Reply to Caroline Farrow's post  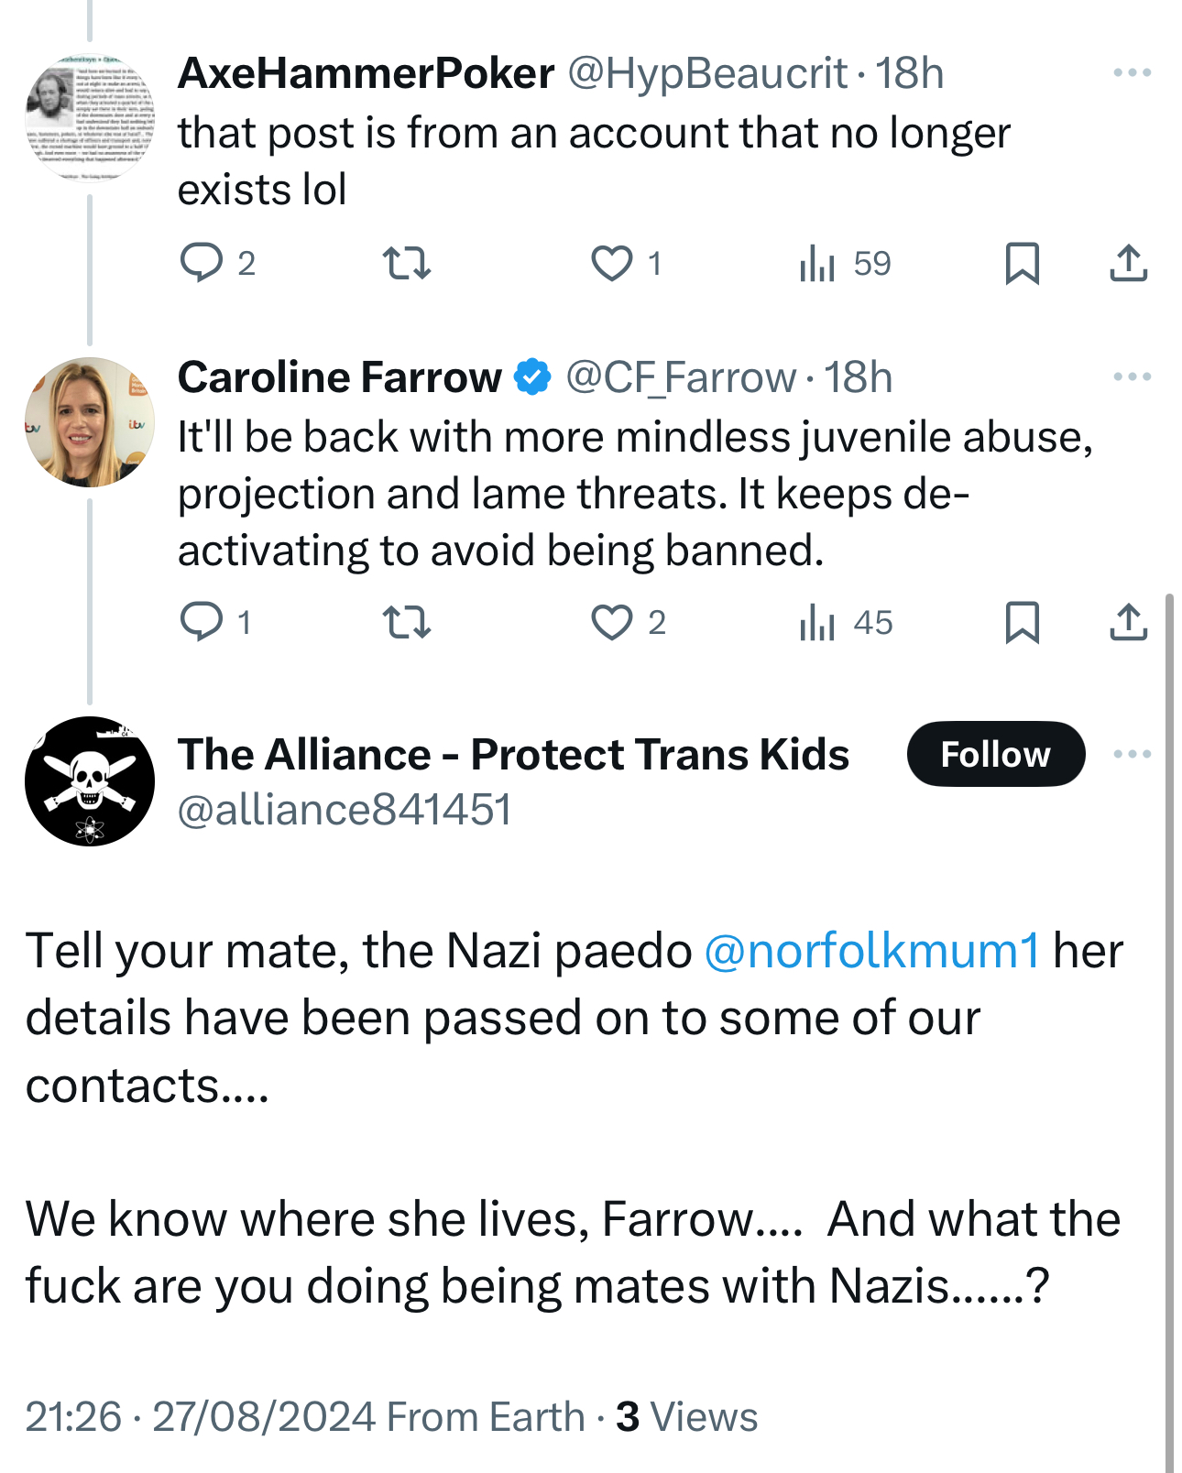tap(202, 622)
